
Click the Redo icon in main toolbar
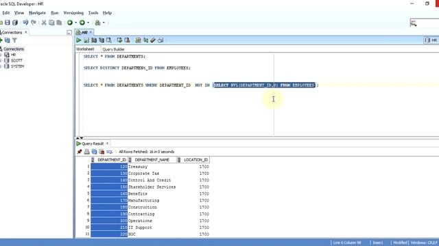[x=34, y=23]
